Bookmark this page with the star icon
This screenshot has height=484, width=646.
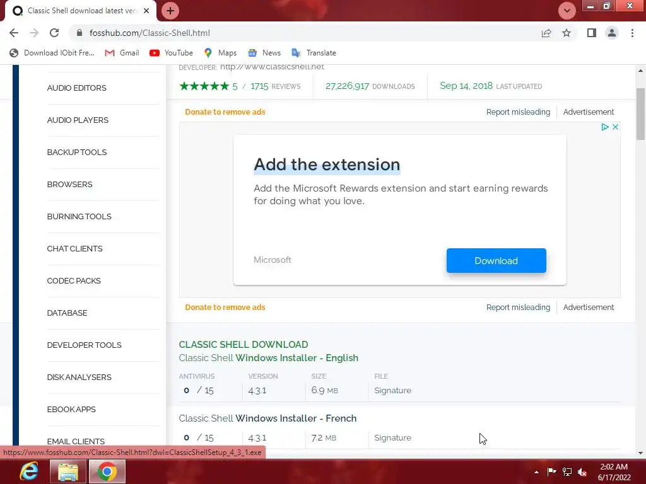click(x=567, y=33)
